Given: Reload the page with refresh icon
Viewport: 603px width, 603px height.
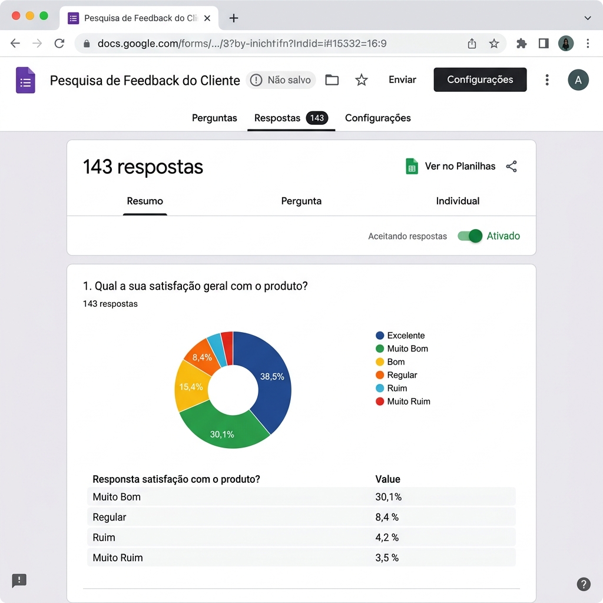Looking at the screenshot, I should (59, 43).
